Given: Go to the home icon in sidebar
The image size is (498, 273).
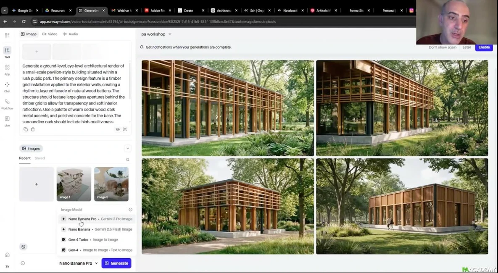Looking at the screenshot, I should pyautogui.click(x=7, y=255).
